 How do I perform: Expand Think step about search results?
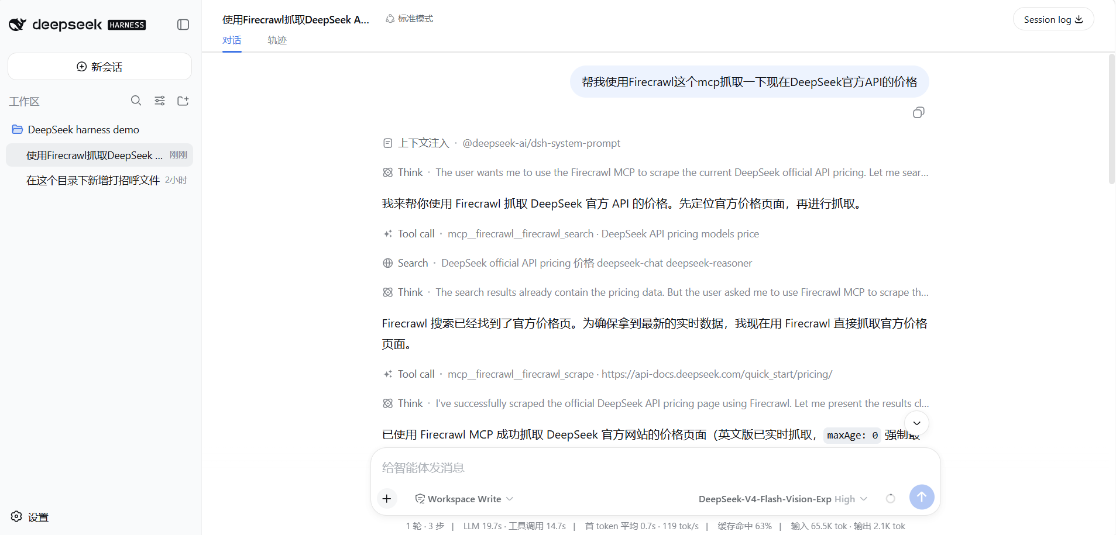[x=655, y=292]
